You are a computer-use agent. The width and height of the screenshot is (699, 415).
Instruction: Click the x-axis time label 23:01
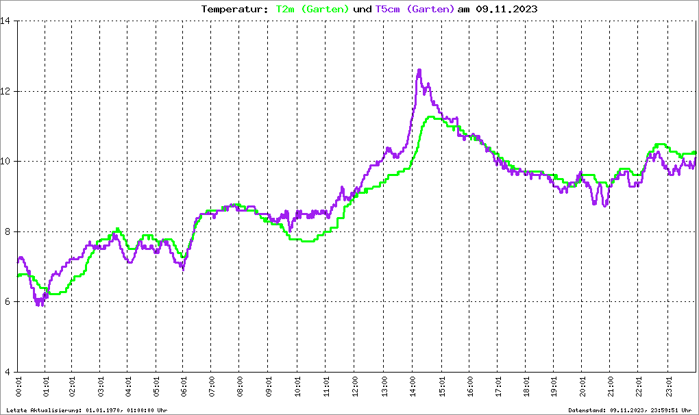668,386
